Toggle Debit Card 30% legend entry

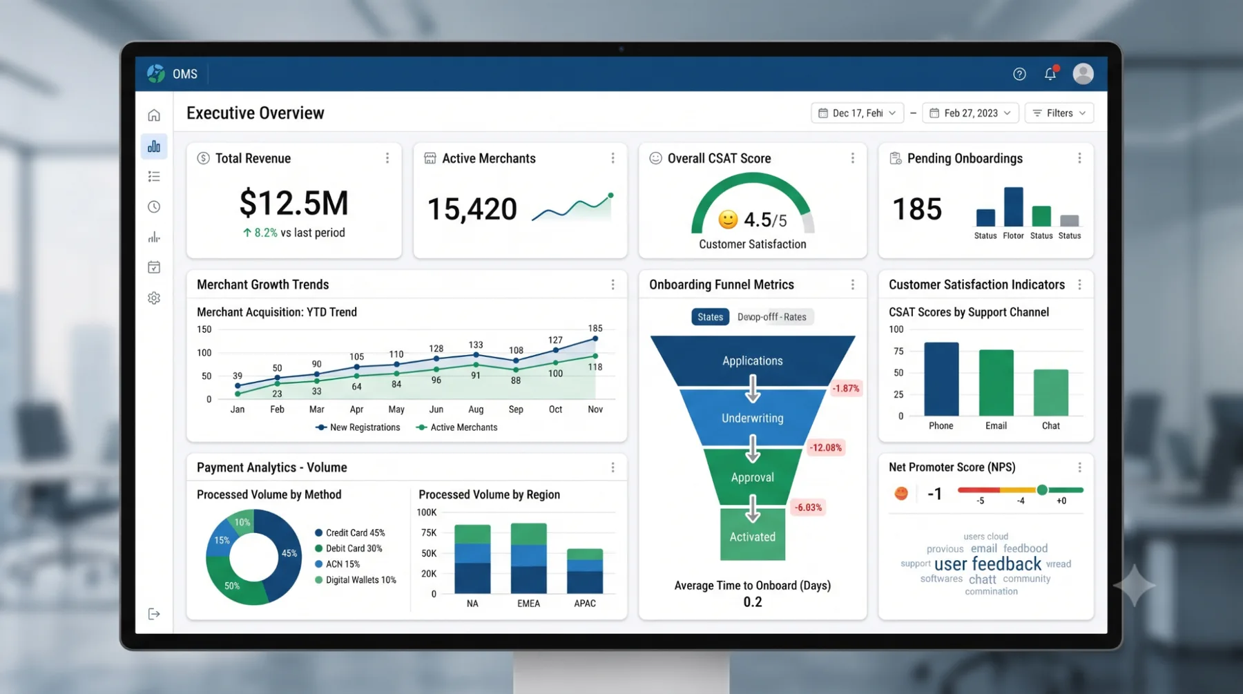tap(349, 548)
